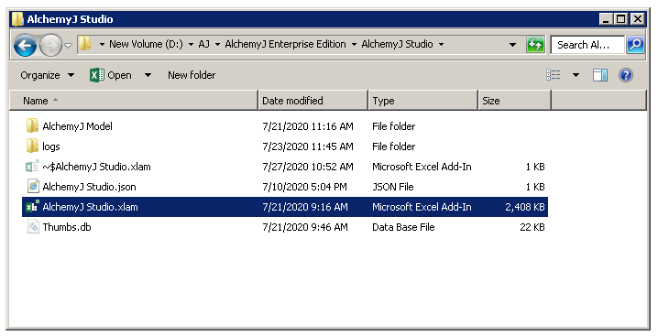Click the AlchemyJ Model folder icon
This screenshot has height=336, width=658.
pyautogui.click(x=32, y=125)
